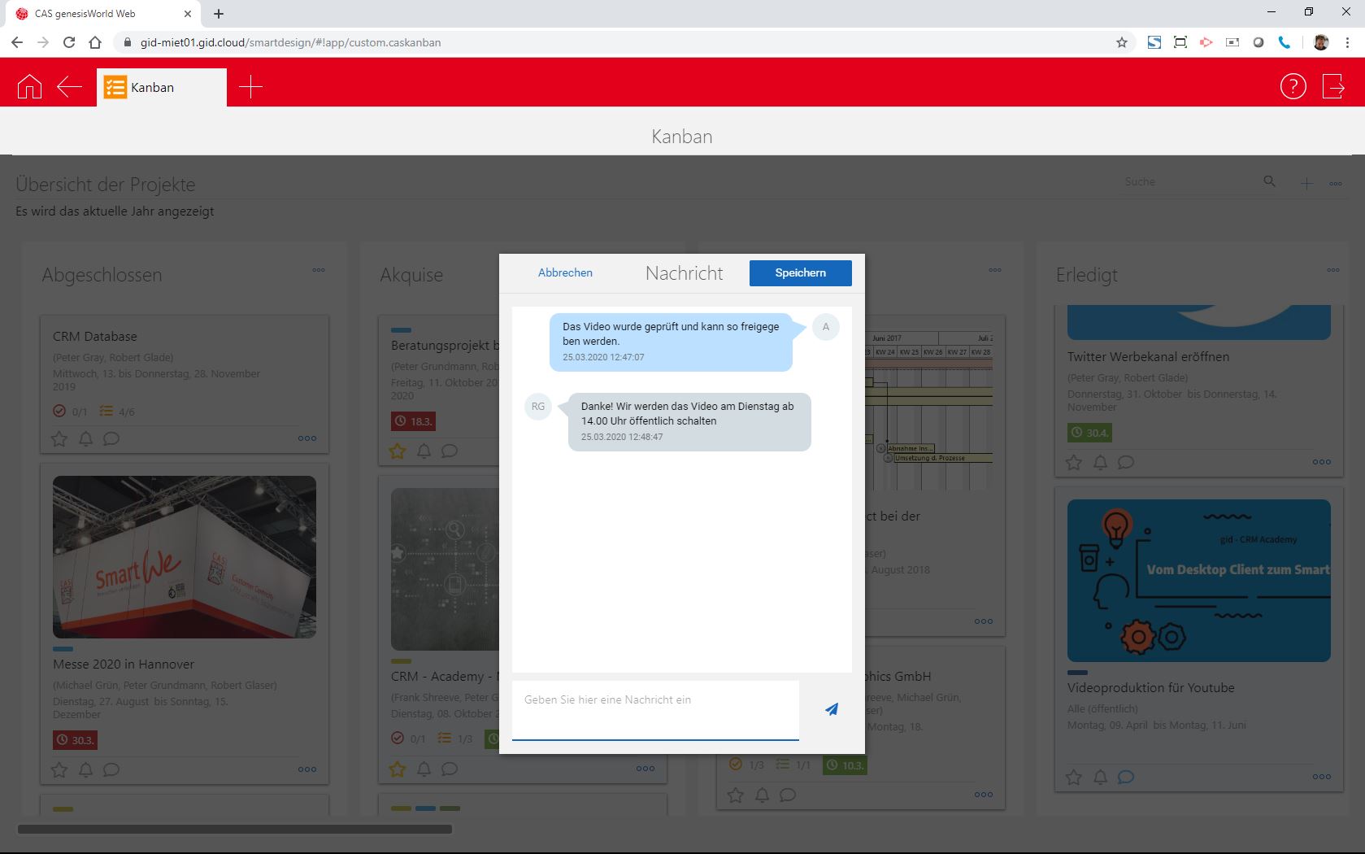Open blue comments icon on Videoproduktion card

coord(1126,778)
